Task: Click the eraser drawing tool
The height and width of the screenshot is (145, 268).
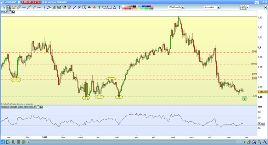Action: coord(64,7)
